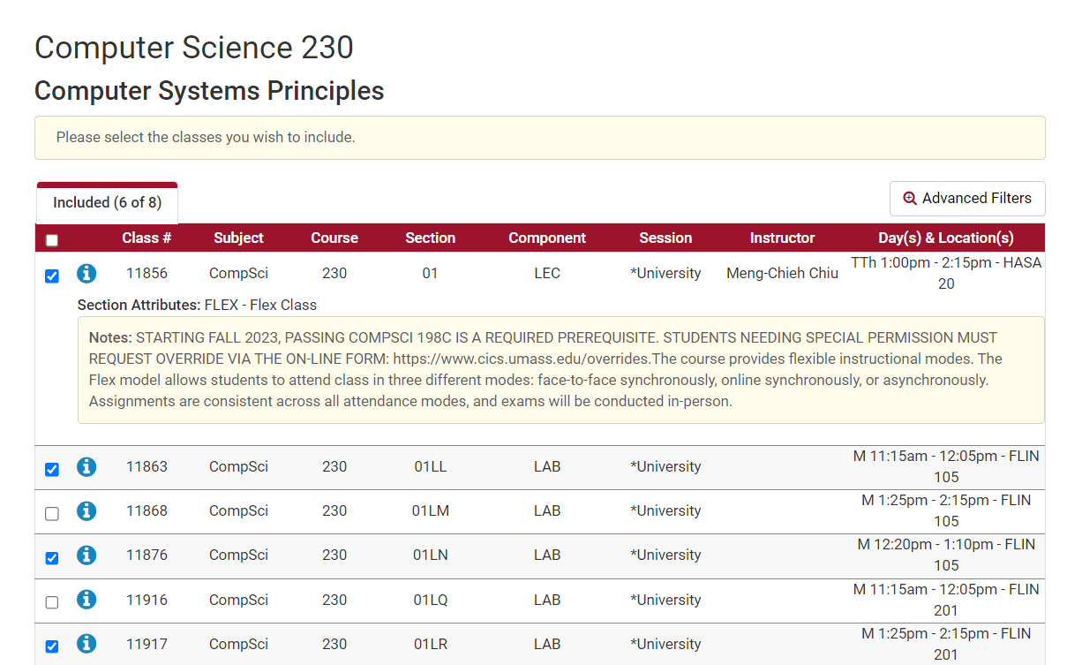
Task: Check lab 01LM class 11868 checkbox
Action: click(x=52, y=514)
